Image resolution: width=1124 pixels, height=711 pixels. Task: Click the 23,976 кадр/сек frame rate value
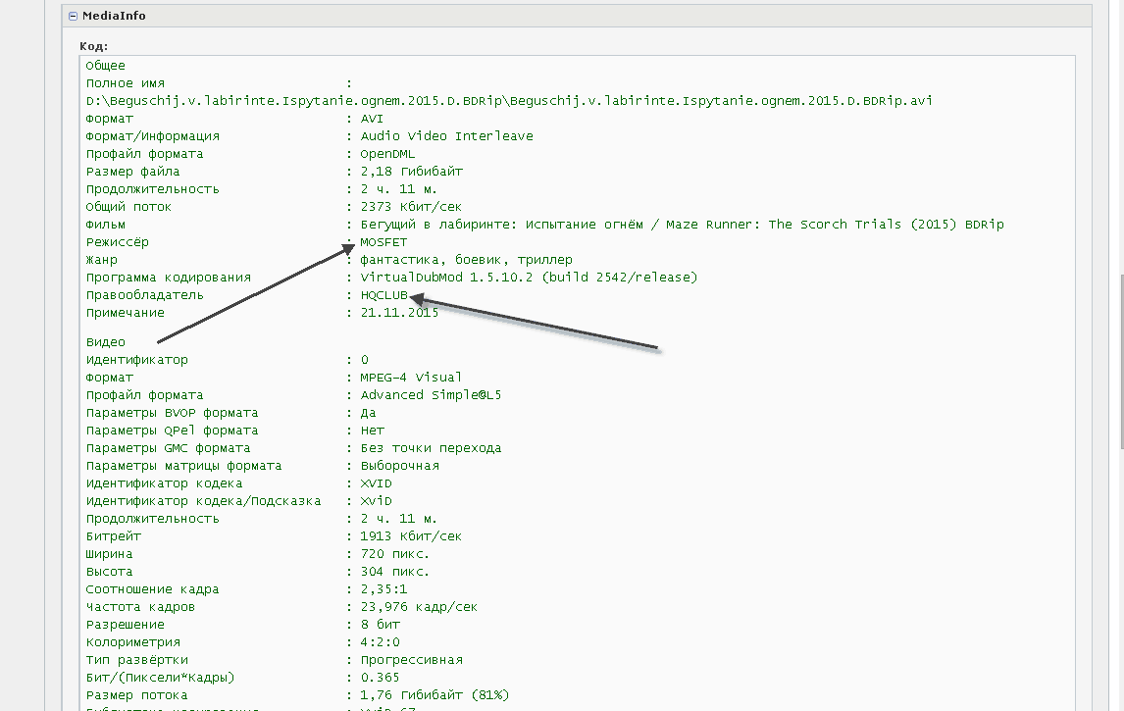click(x=419, y=607)
